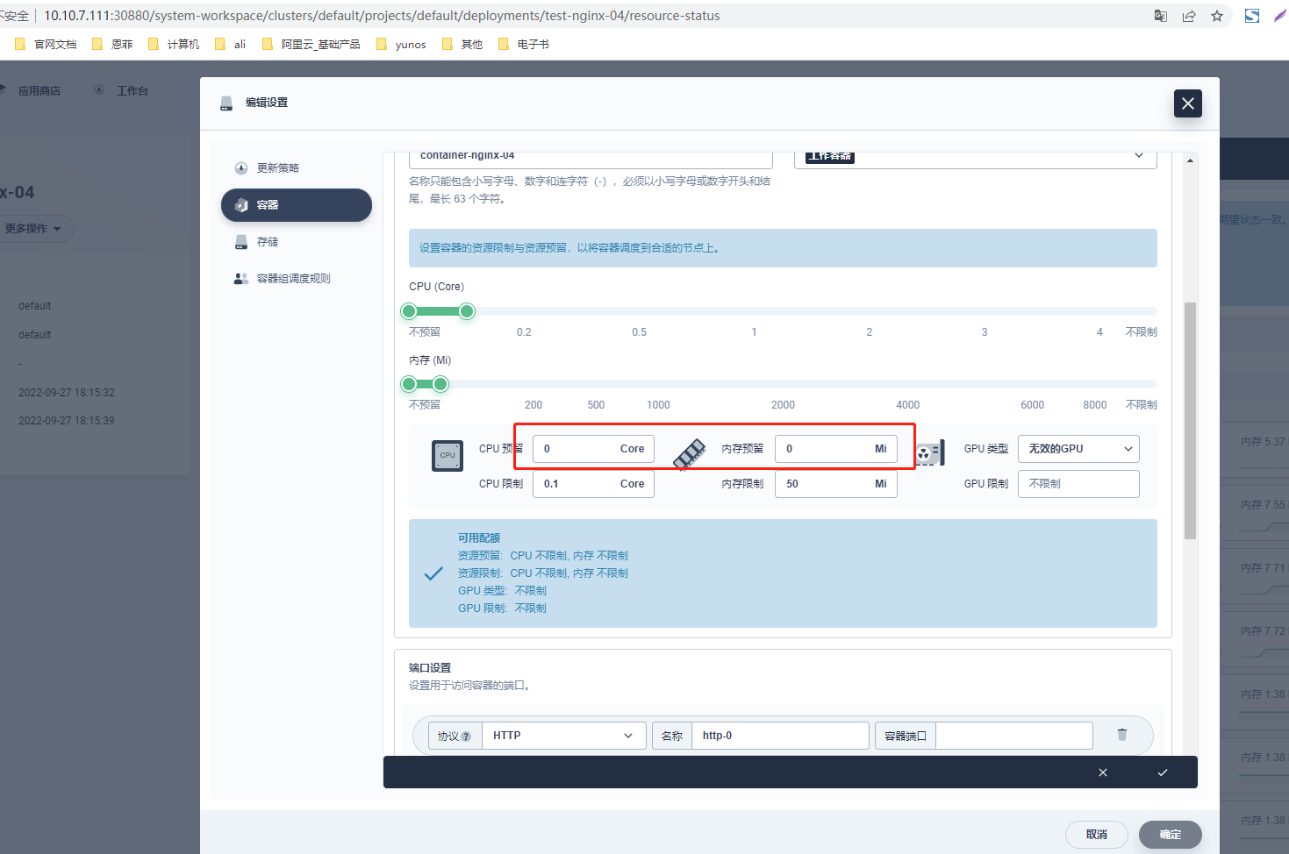Select the 更新策略 sidebar icon
The width and height of the screenshot is (1289, 854).
[x=240, y=167]
